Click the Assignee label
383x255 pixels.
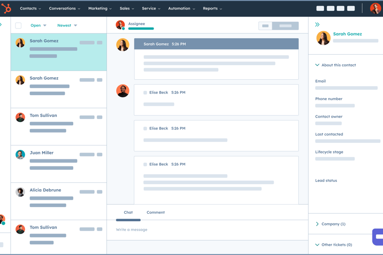[x=137, y=24]
